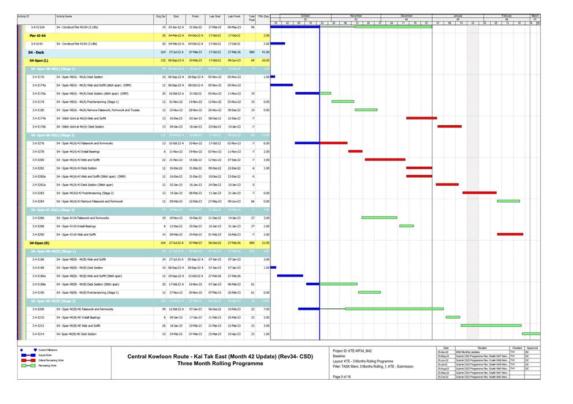Click activity ID 3.4-3132A

(x=38, y=27)
